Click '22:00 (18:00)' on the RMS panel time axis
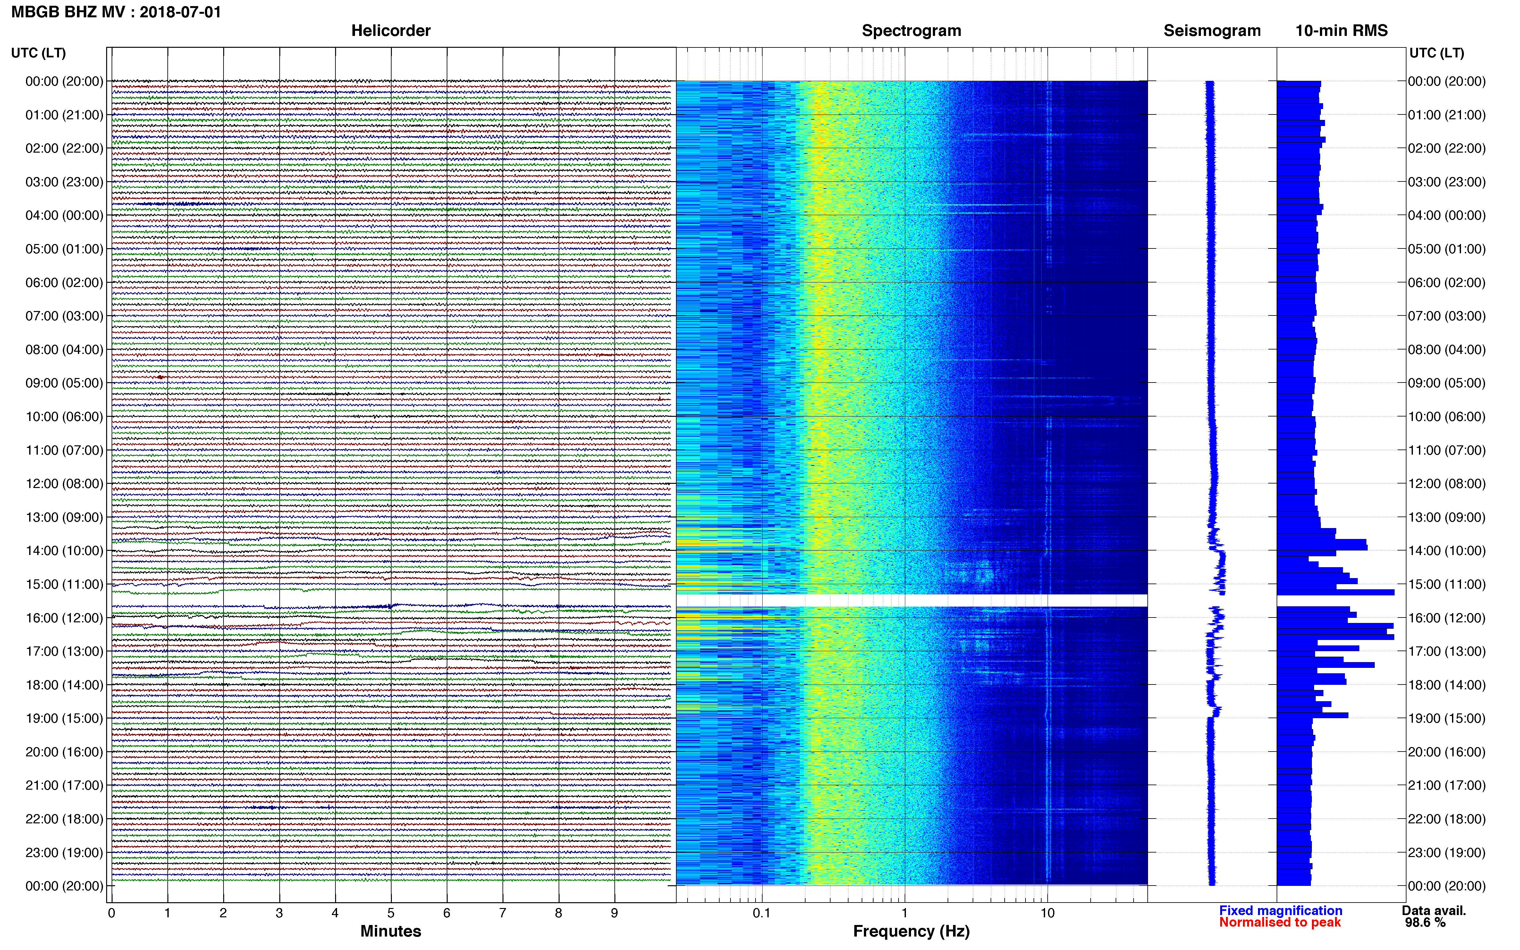 pyautogui.click(x=1447, y=819)
